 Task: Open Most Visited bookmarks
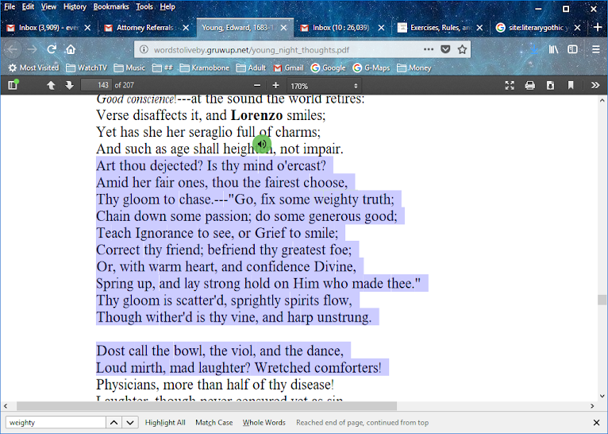[34, 68]
